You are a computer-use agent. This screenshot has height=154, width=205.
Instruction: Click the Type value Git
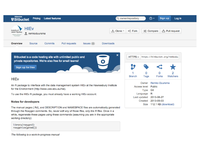152,90
